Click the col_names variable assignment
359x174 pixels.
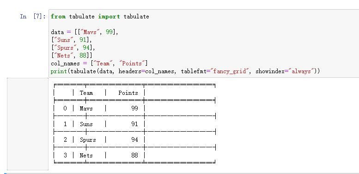[x=99, y=64]
